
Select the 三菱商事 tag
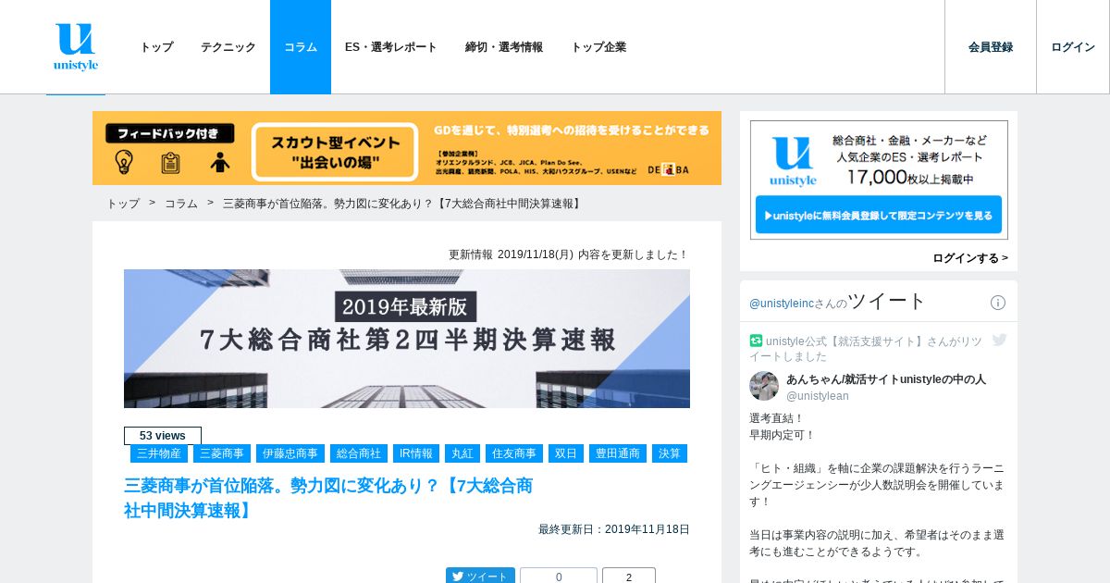coord(222,453)
